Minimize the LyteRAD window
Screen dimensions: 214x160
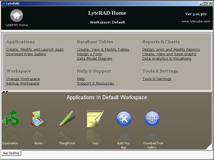pos(201,3)
